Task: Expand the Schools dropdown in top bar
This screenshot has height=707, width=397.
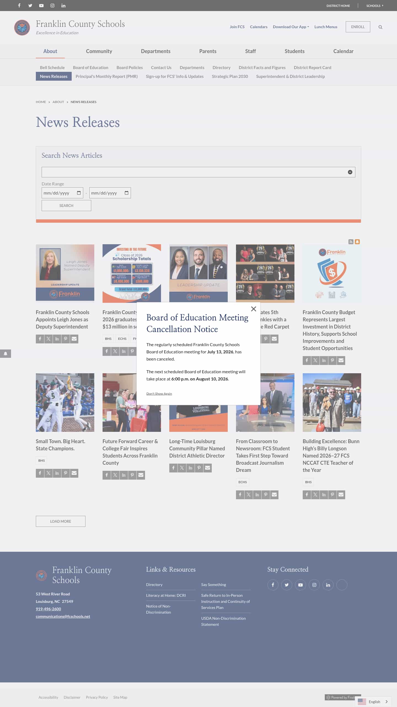Action: pos(375,6)
